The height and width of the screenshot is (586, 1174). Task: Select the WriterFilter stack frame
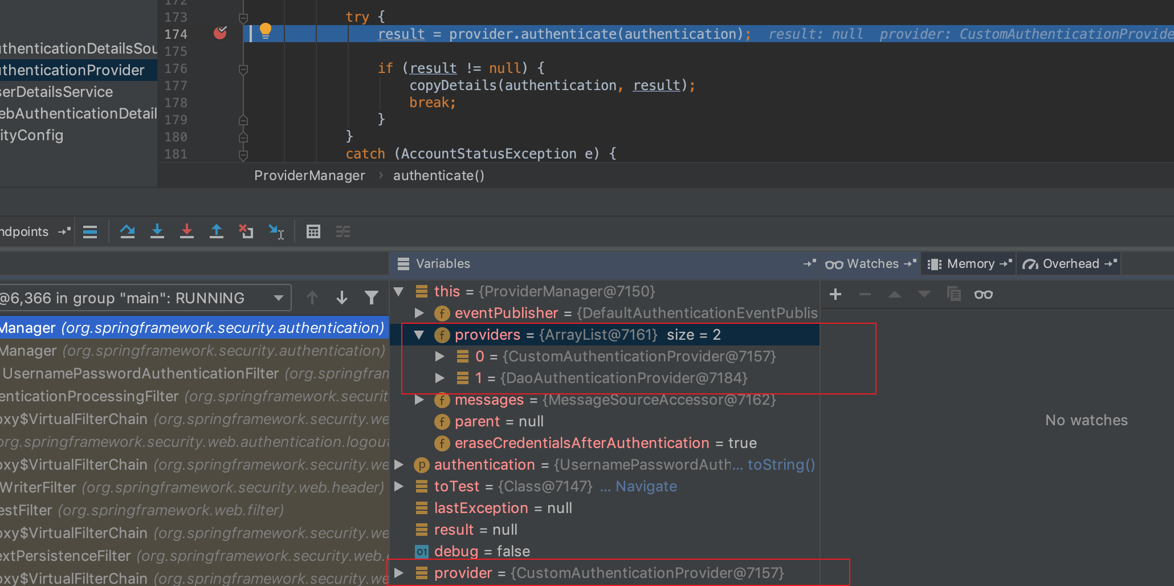click(x=194, y=487)
